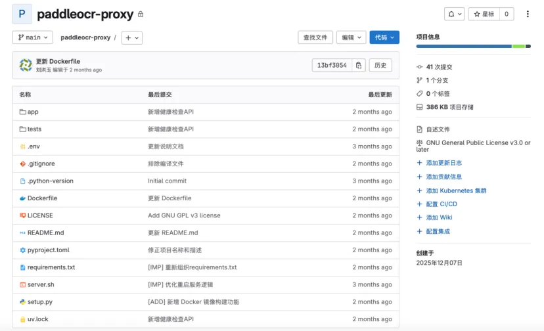Click 配置集成 link
Image resolution: width=544 pixels, height=331 pixels.
coord(438,231)
